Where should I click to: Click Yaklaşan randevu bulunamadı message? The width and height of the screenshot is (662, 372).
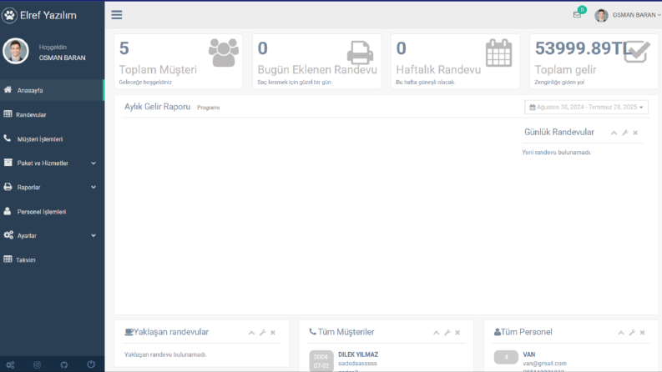point(165,354)
